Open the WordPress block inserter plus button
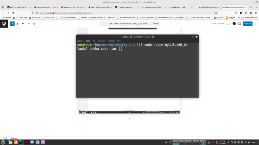Screen dimensions: 259x145 (12, 24)
